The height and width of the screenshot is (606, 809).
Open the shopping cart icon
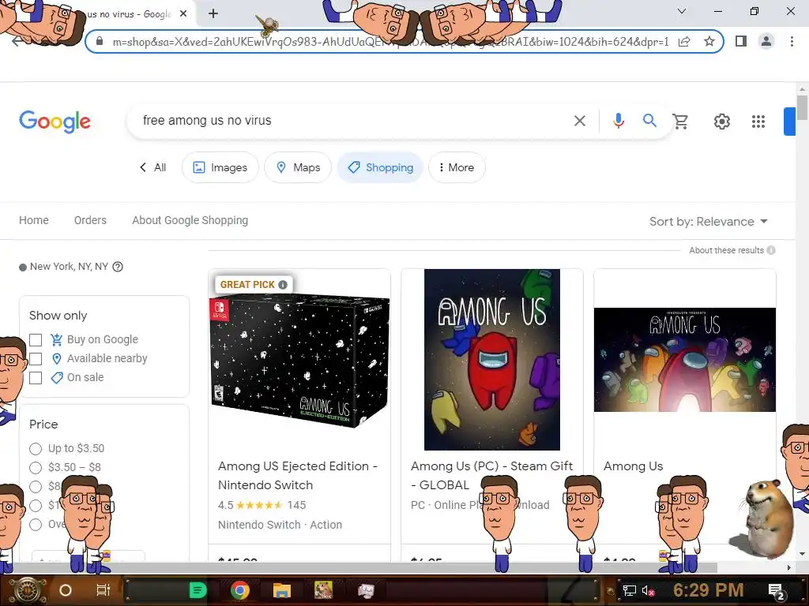[680, 121]
